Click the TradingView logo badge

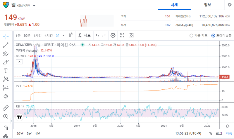pyautogui.click(x=19, y=117)
